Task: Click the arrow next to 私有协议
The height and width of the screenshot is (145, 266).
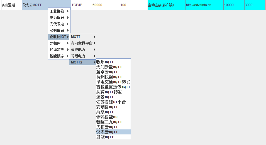Action: coord(68,30)
